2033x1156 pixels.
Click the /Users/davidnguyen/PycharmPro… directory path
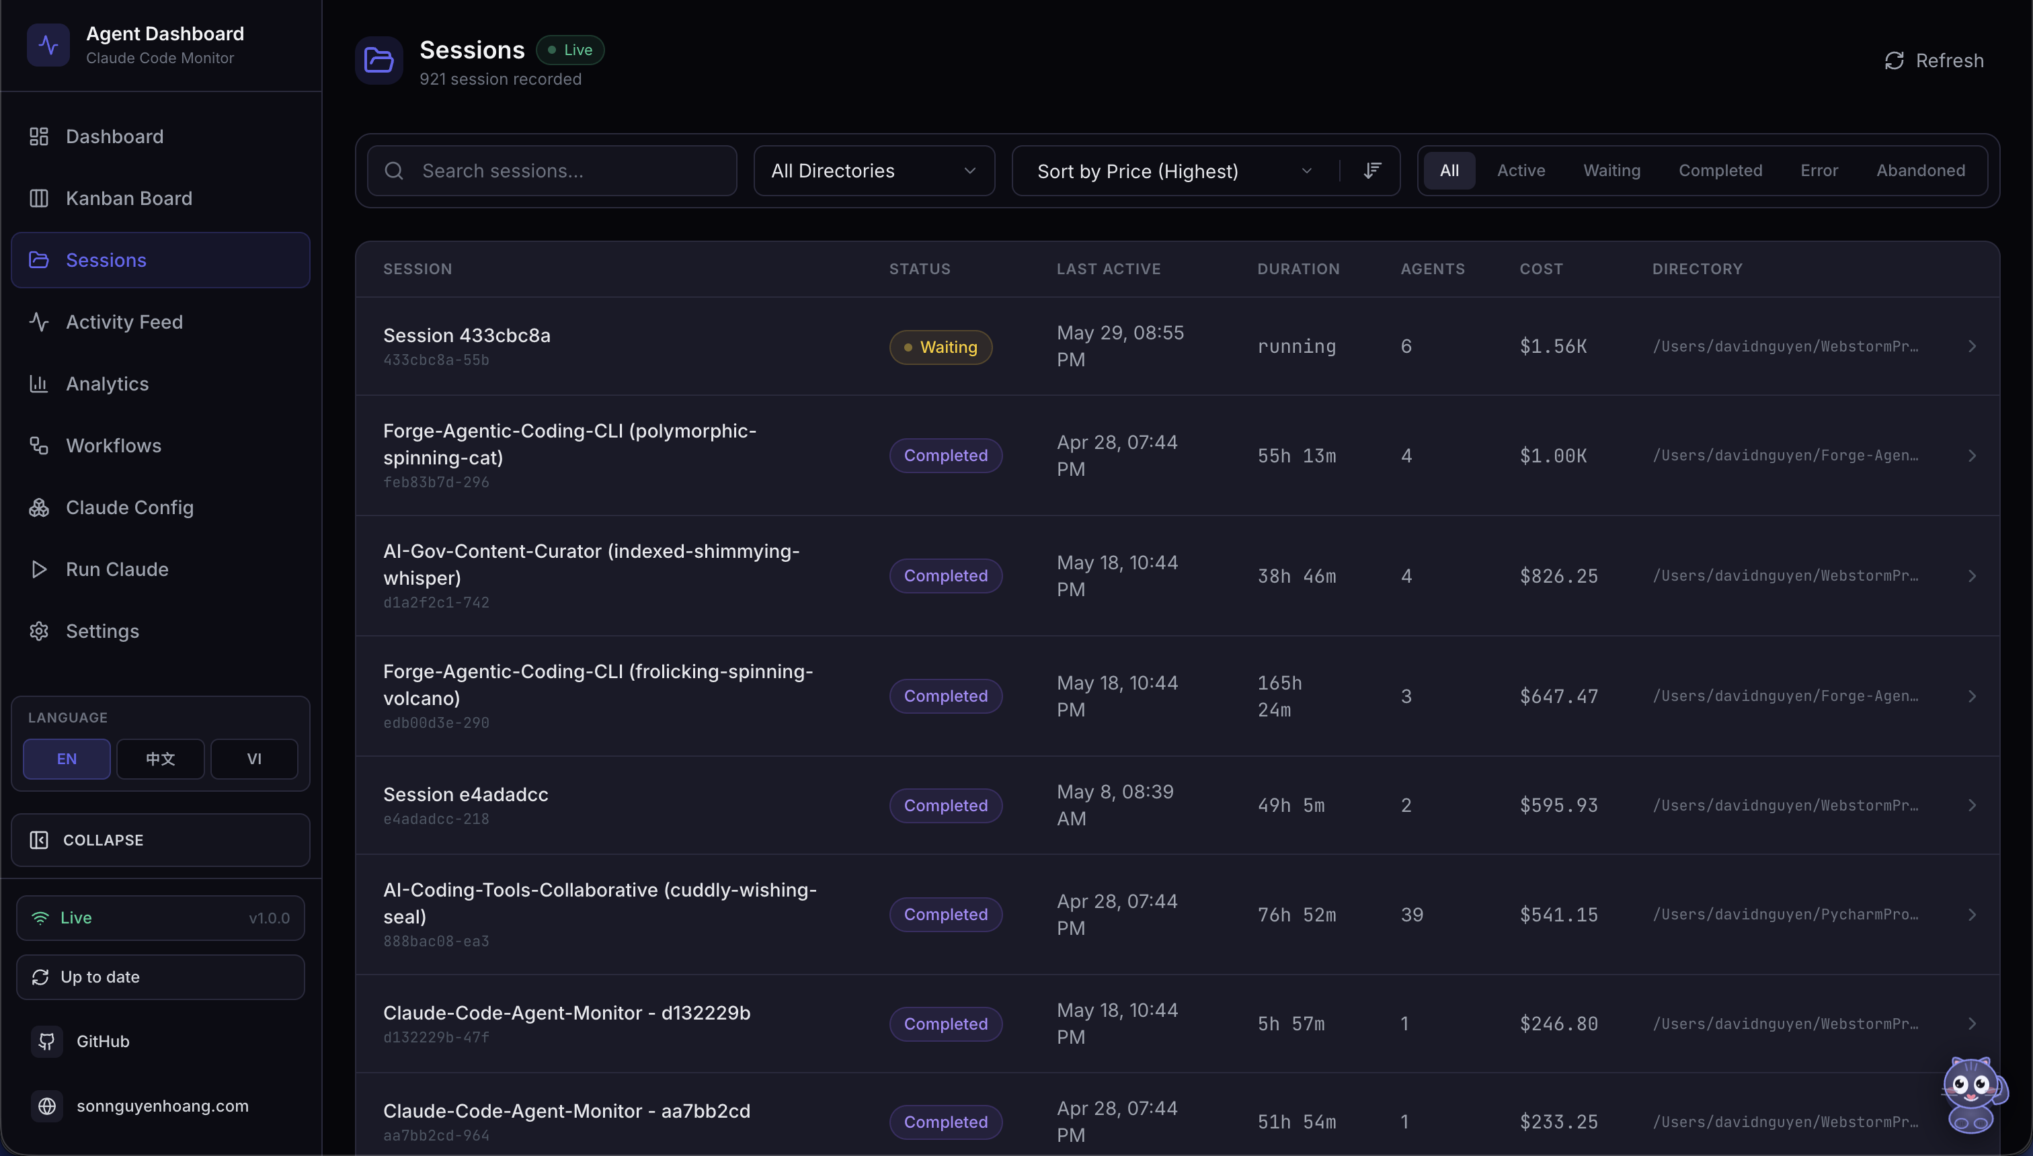(1784, 915)
